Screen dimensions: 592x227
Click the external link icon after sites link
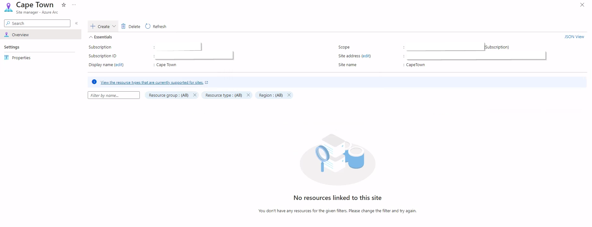207,82
